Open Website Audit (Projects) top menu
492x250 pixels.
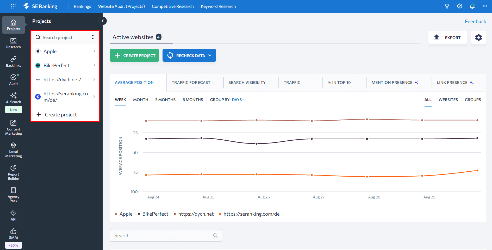pos(121,6)
